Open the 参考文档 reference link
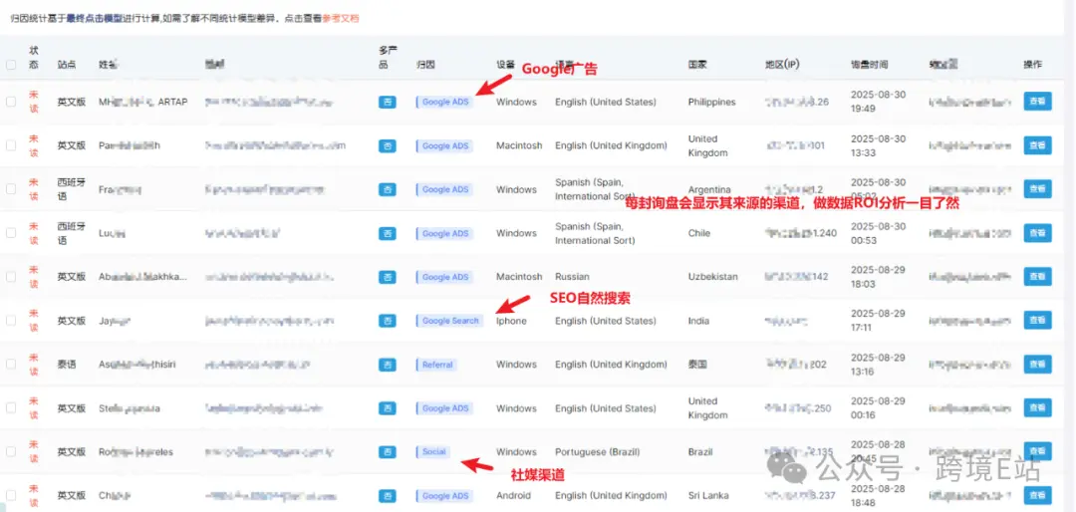1076x512 pixels. coord(341,19)
